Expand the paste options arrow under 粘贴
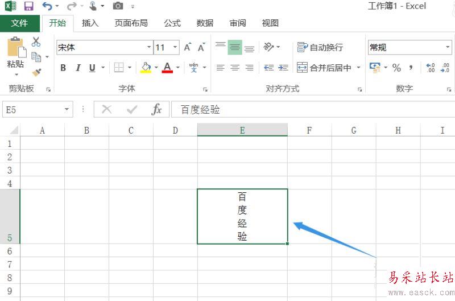455x301 pixels. coord(16,75)
